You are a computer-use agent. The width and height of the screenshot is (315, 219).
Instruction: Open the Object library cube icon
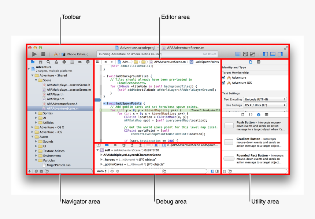[259, 115]
